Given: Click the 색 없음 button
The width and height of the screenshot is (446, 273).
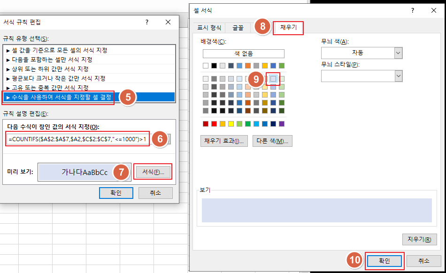Looking at the screenshot, I should [x=244, y=53].
